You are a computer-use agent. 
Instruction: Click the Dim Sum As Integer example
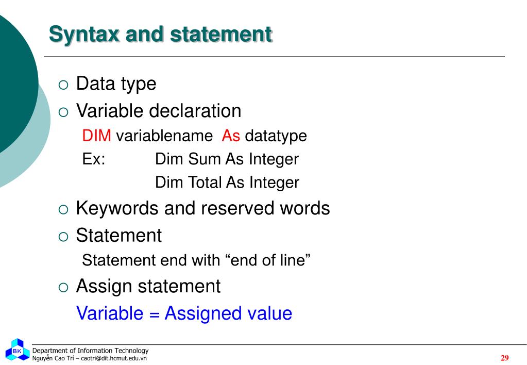coord(227,159)
